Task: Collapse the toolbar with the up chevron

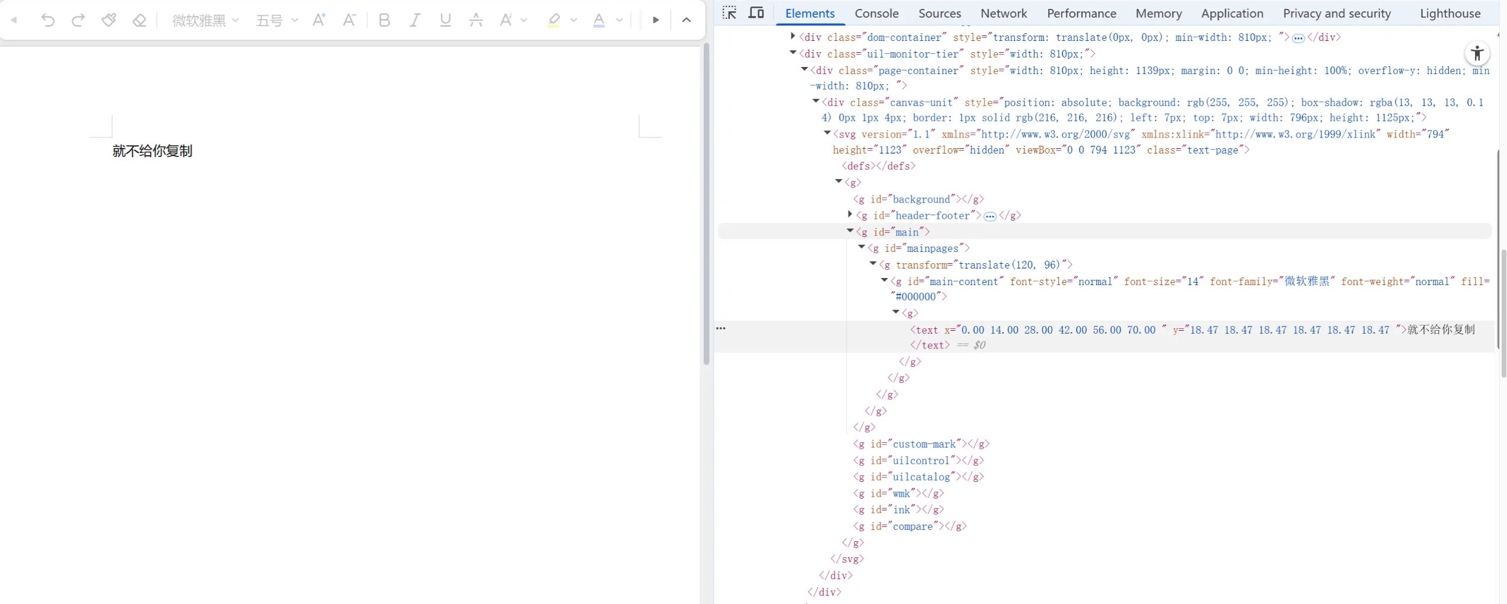Action: (687, 20)
